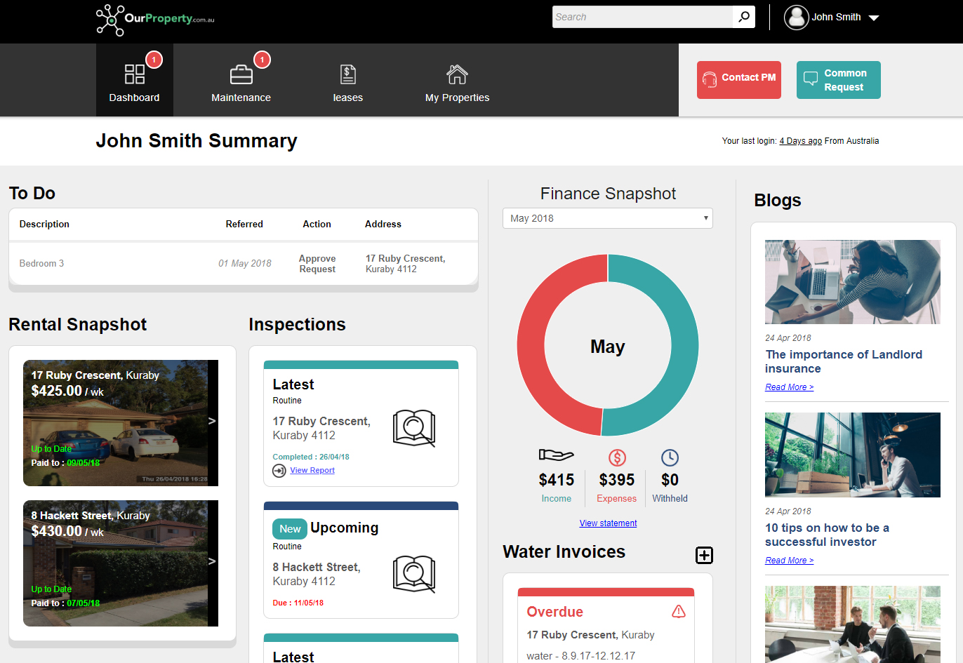Open the May 2018 month selector
Screen dimensions: 963x663
[607, 218]
